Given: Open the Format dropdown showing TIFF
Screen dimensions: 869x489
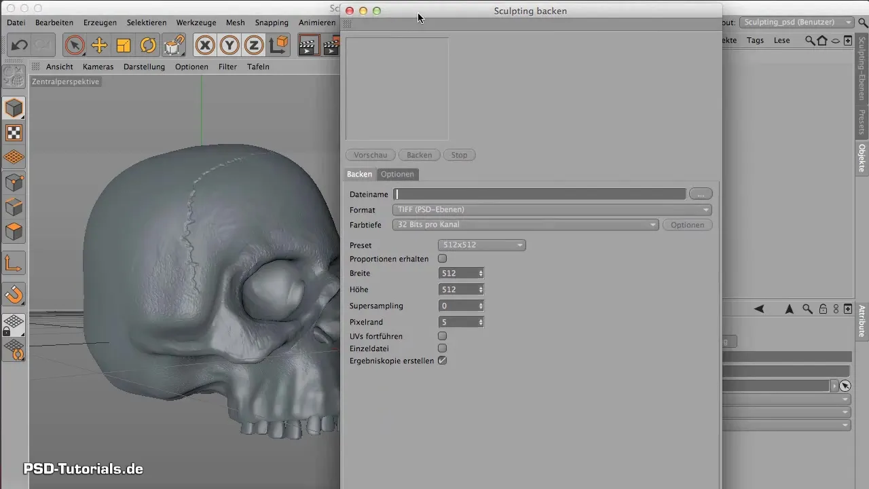Looking at the screenshot, I should point(552,210).
